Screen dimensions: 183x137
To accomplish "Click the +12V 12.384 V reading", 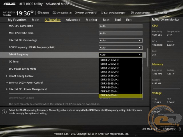I will [156, 102].
